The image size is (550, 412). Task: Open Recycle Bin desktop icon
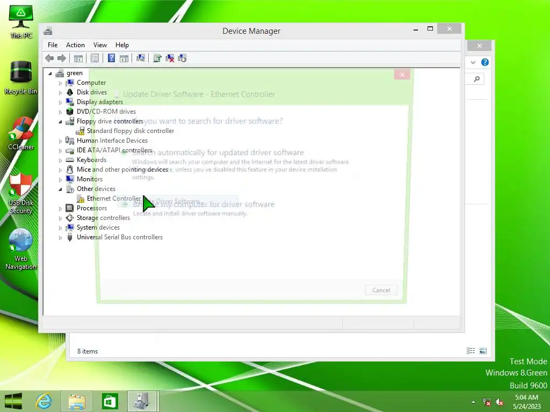pos(21,77)
